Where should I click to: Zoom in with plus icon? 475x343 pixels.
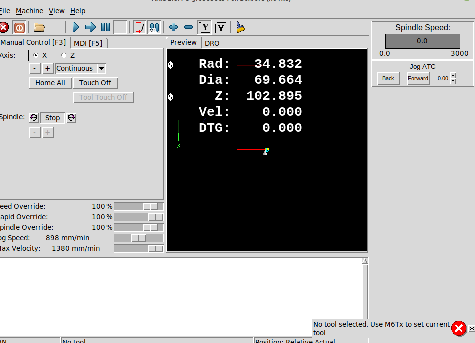tap(173, 27)
